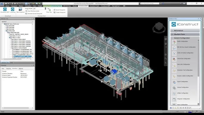Open the iConstruct AWP tab
Screen dimensions: 204x115
click(x=105, y=6)
